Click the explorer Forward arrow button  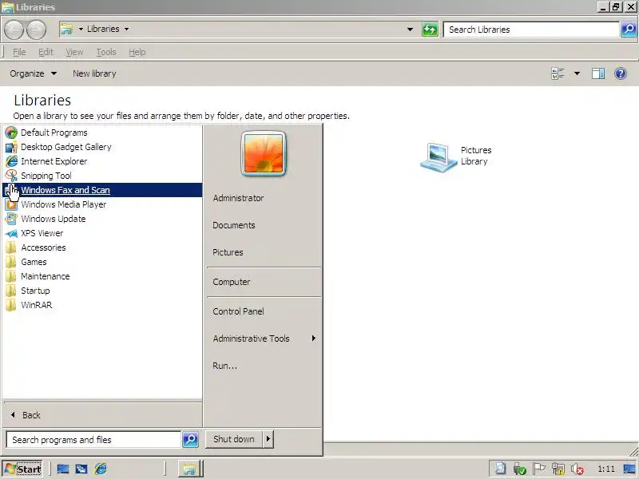tap(36, 30)
